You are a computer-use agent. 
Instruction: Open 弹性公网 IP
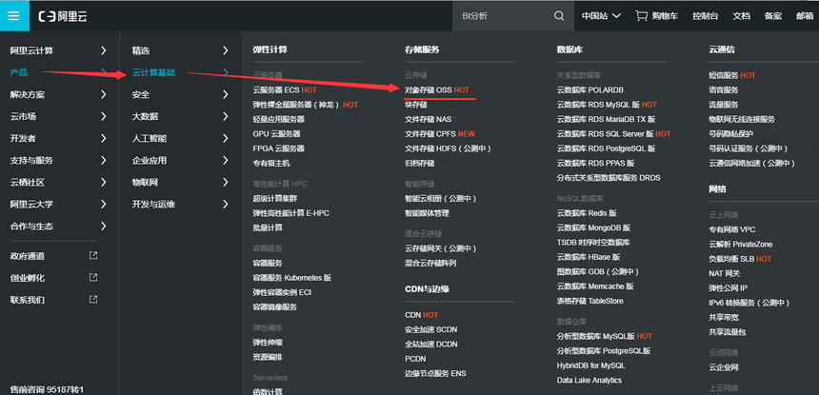729,287
